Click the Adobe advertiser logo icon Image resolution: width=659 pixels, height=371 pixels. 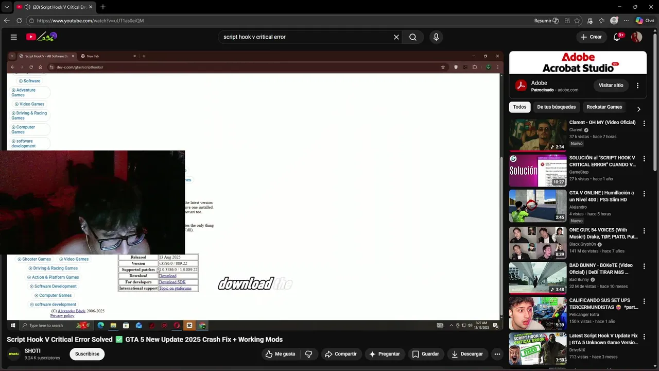tap(521, 86)
